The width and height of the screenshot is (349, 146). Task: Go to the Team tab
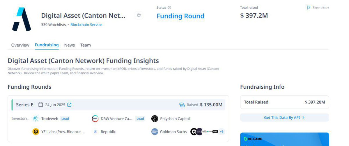[86, 45]
